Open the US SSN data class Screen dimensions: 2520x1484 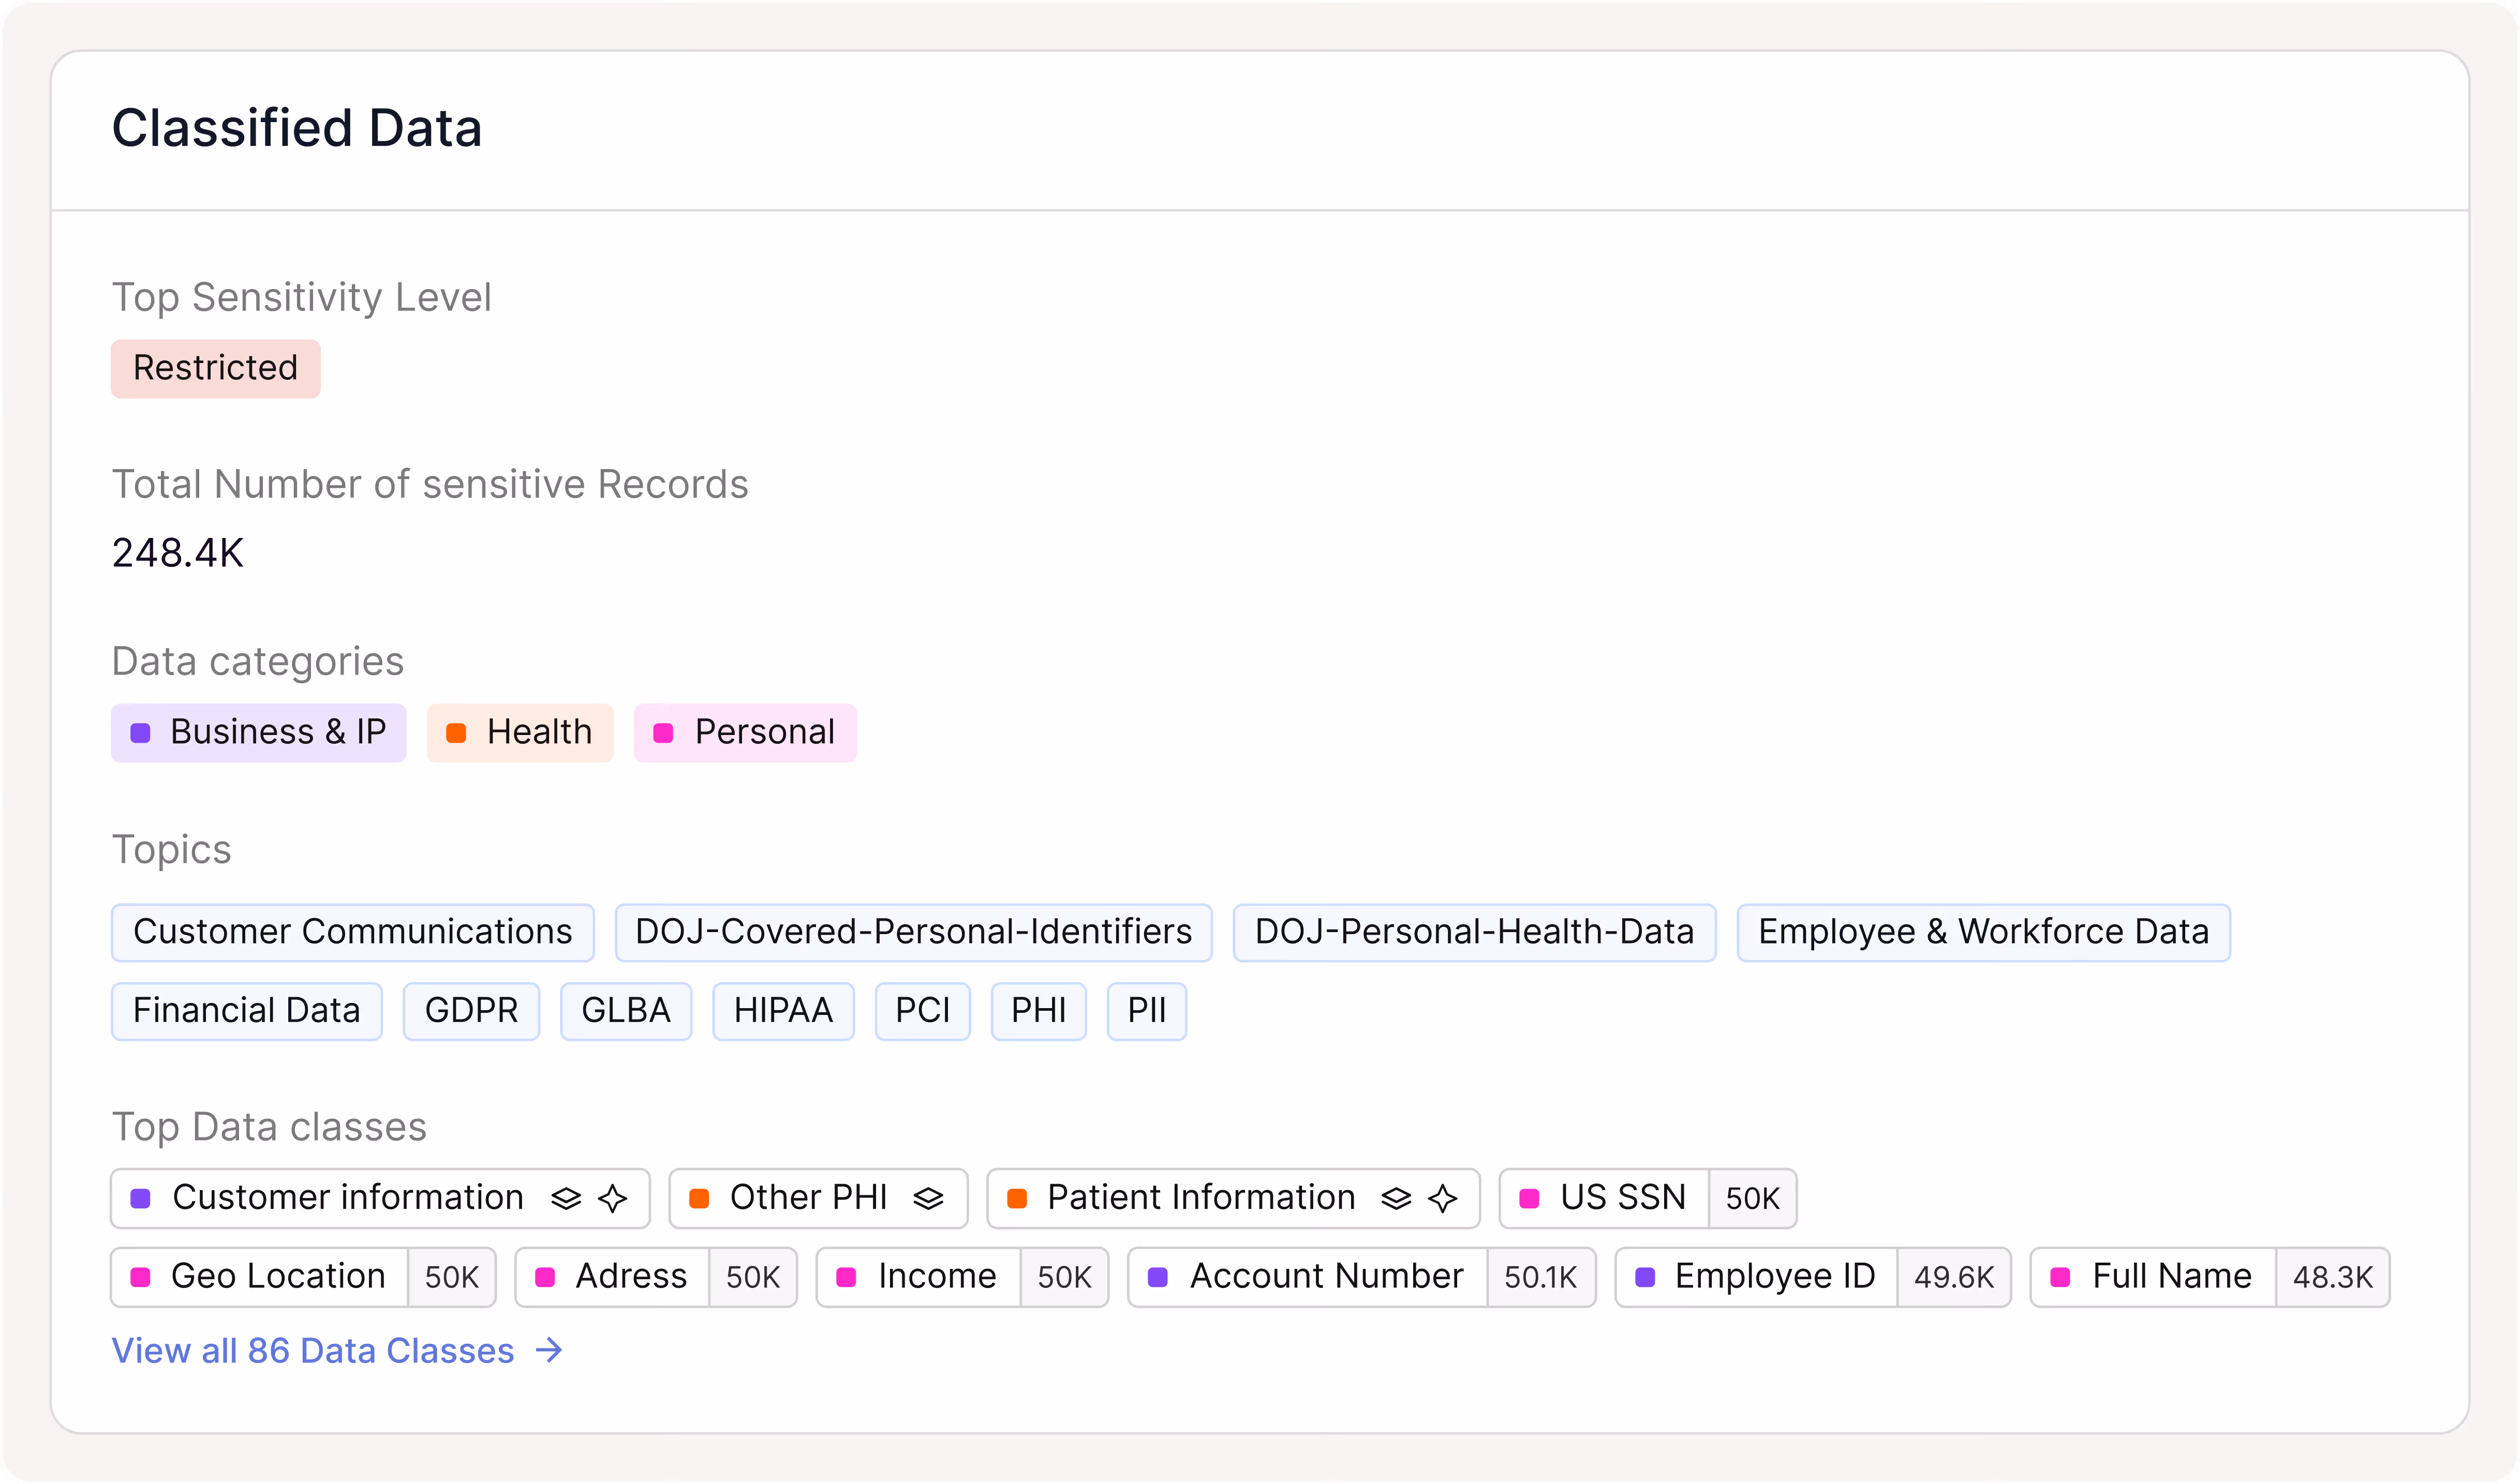[x=1622, y=1198]
